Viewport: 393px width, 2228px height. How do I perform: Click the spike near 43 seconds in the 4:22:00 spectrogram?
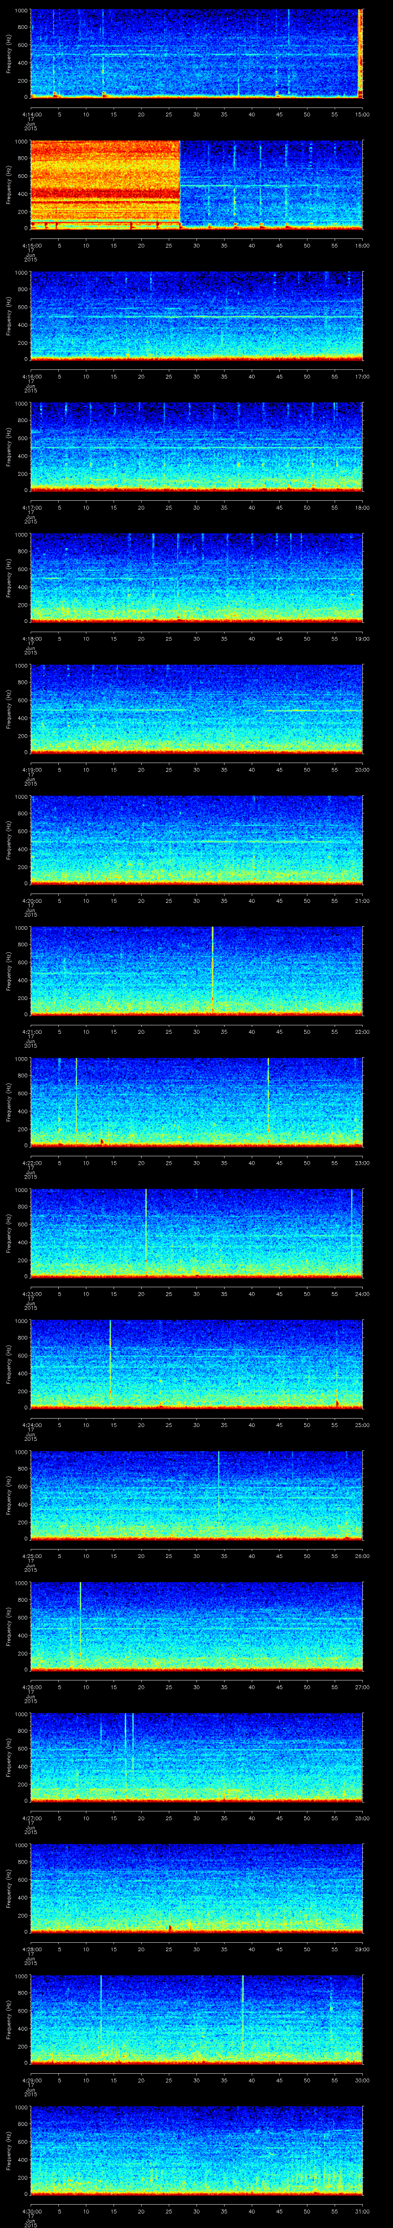[x=268, y=1095]
